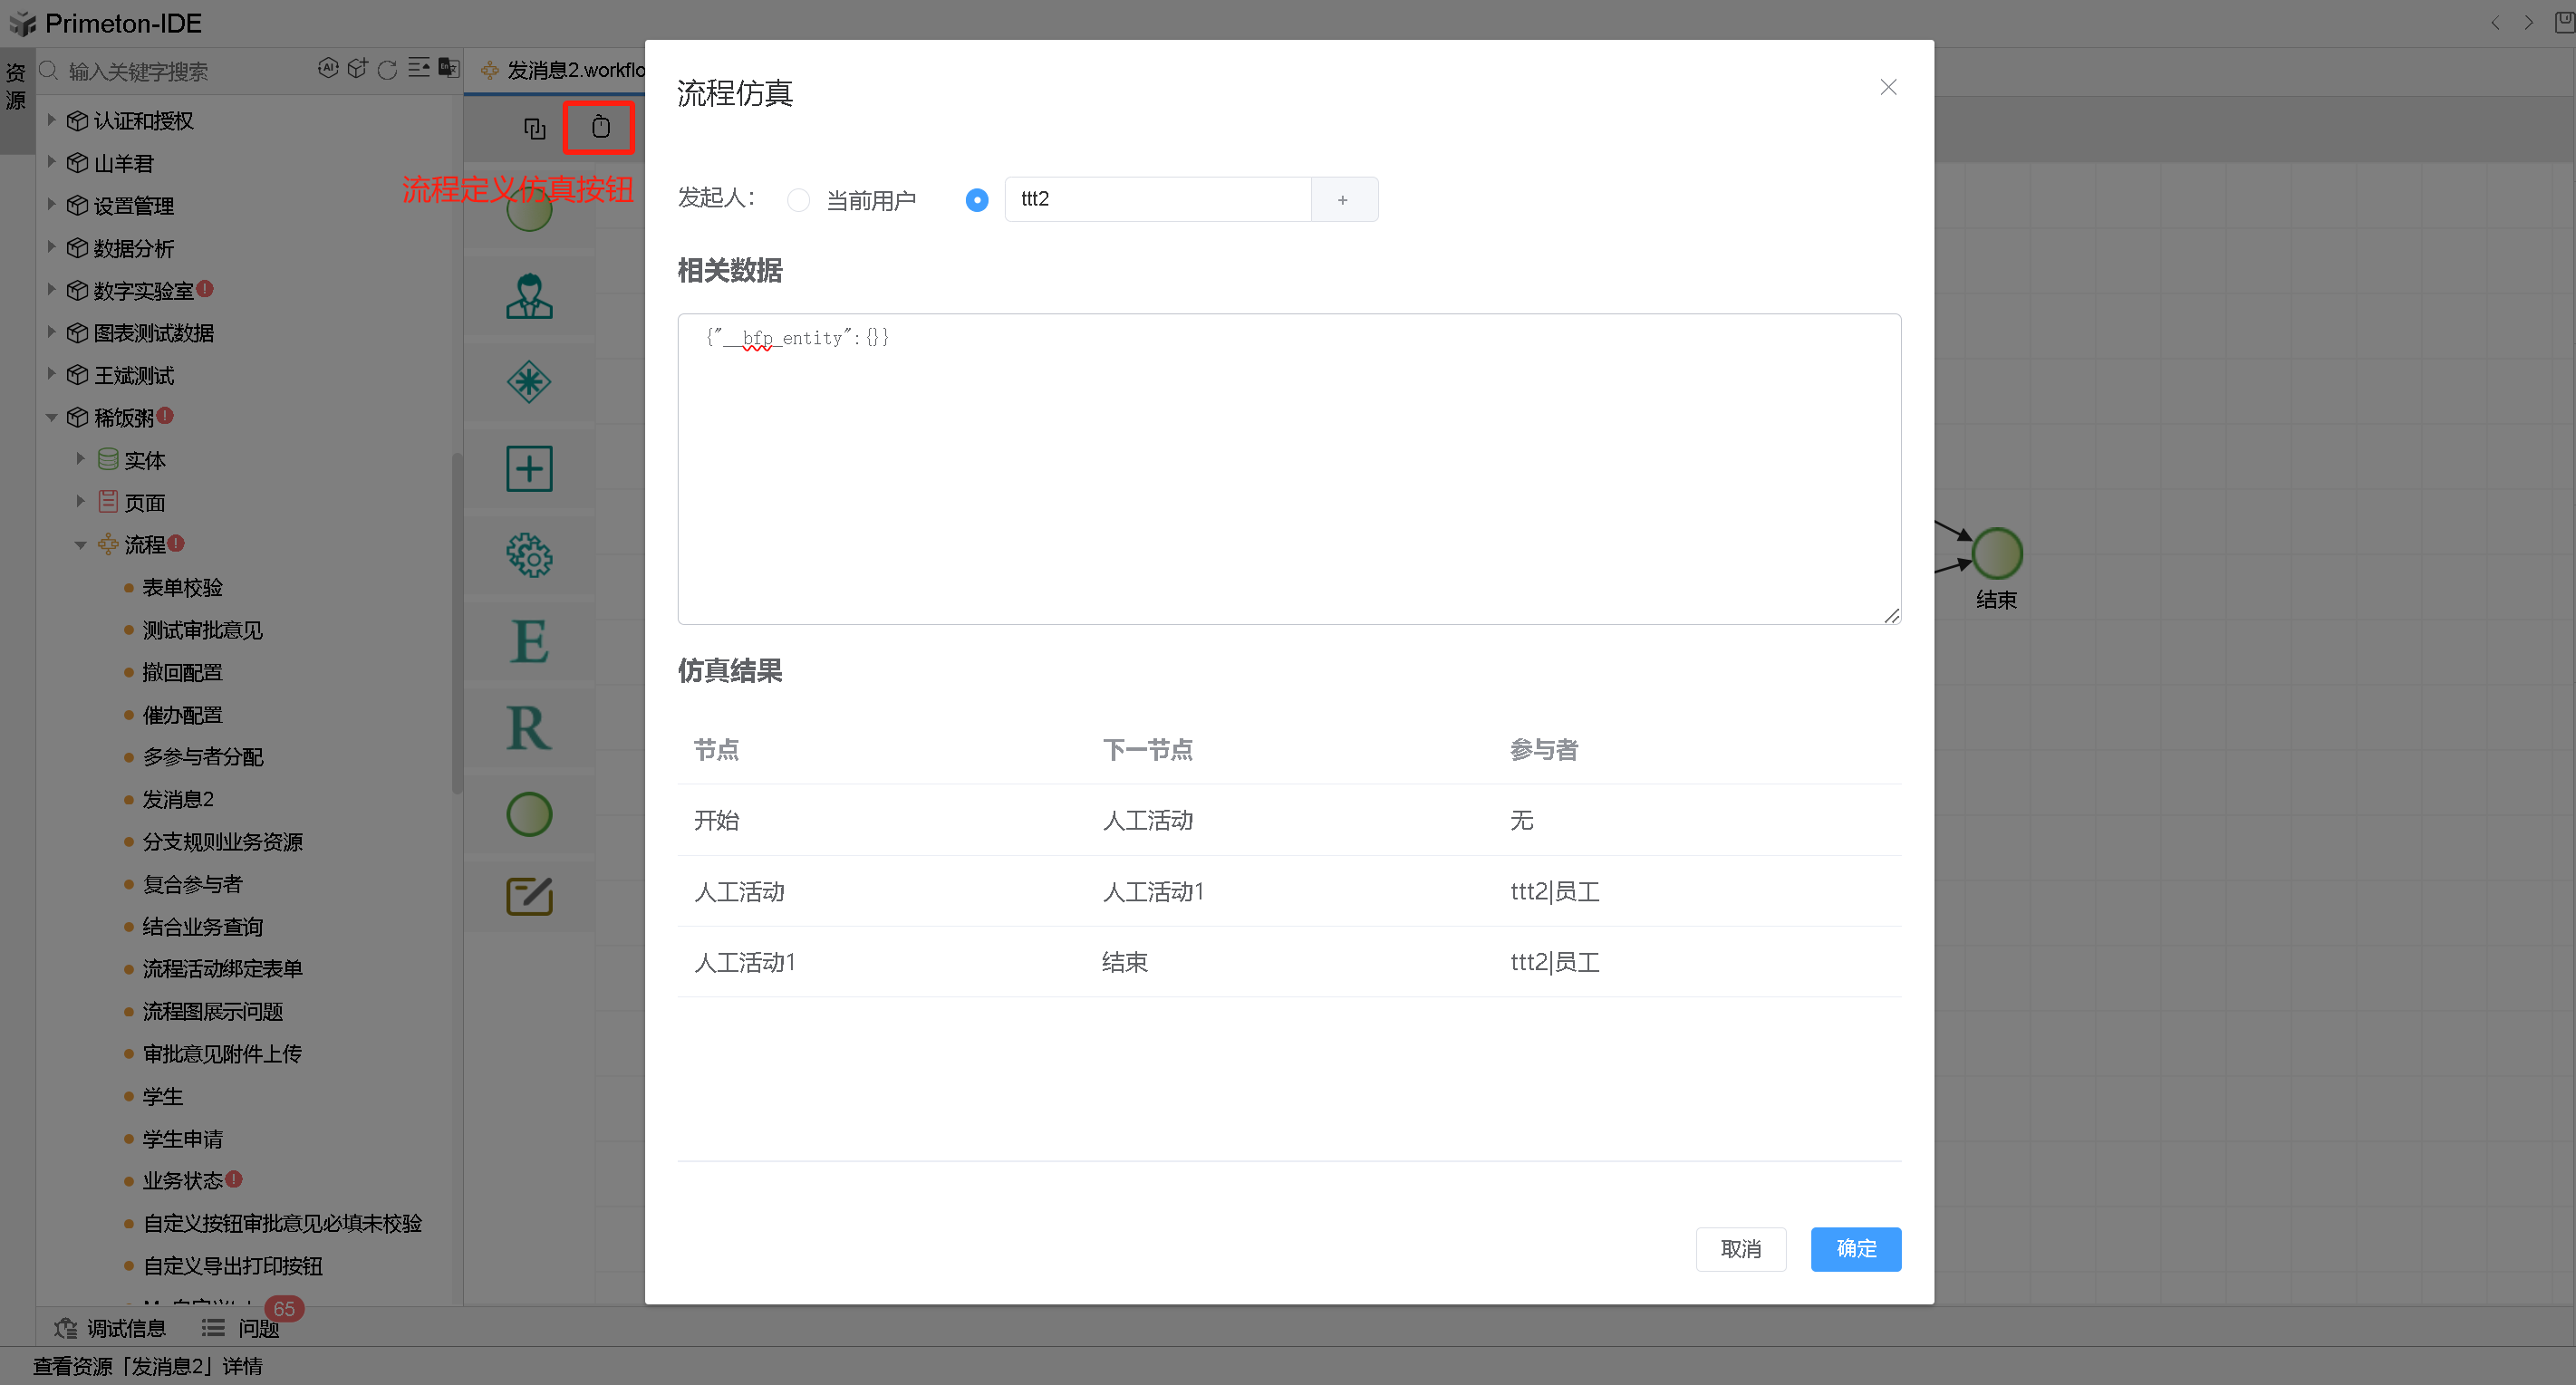Viewport: 2576px width, 1385px height.
Task: Select the 当前用户 radio option
Action: (x=798, y=201)
